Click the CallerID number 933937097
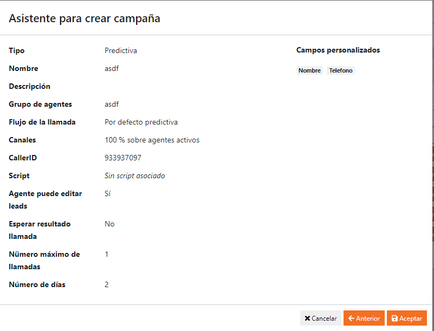 click(x=122, y=158)
